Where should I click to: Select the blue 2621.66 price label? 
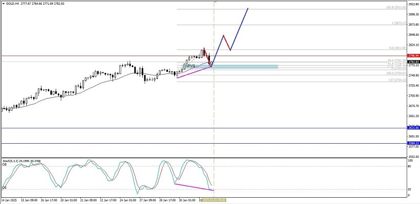point(413,128)
